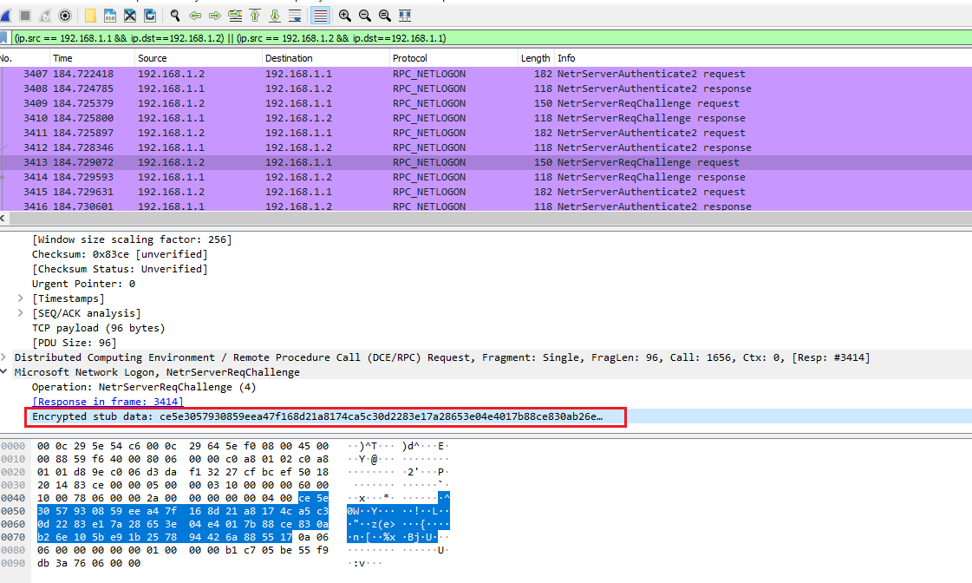Open a capture file with folder icon
This screenshot has height=583, width=972.
point(90,16)
